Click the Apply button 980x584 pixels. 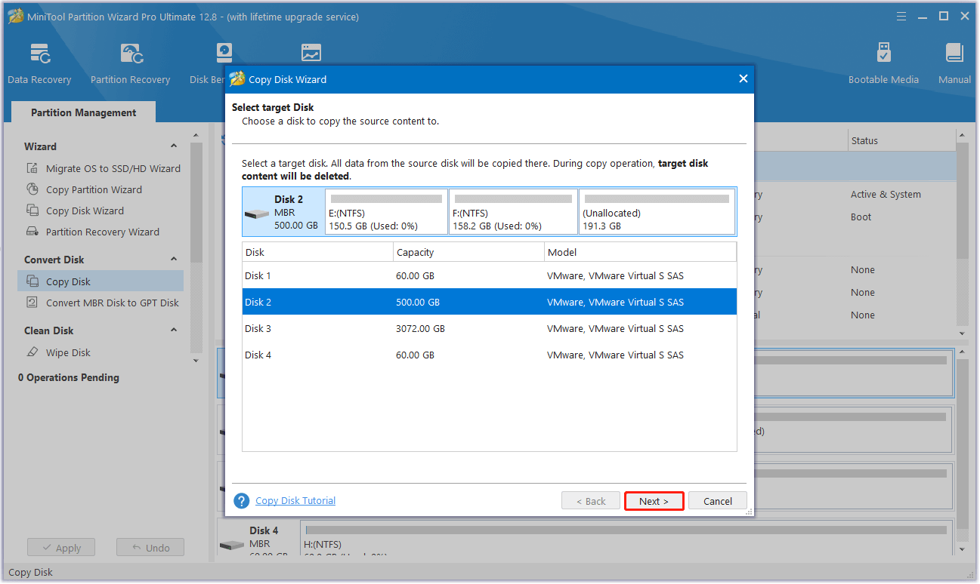(61, 548)
